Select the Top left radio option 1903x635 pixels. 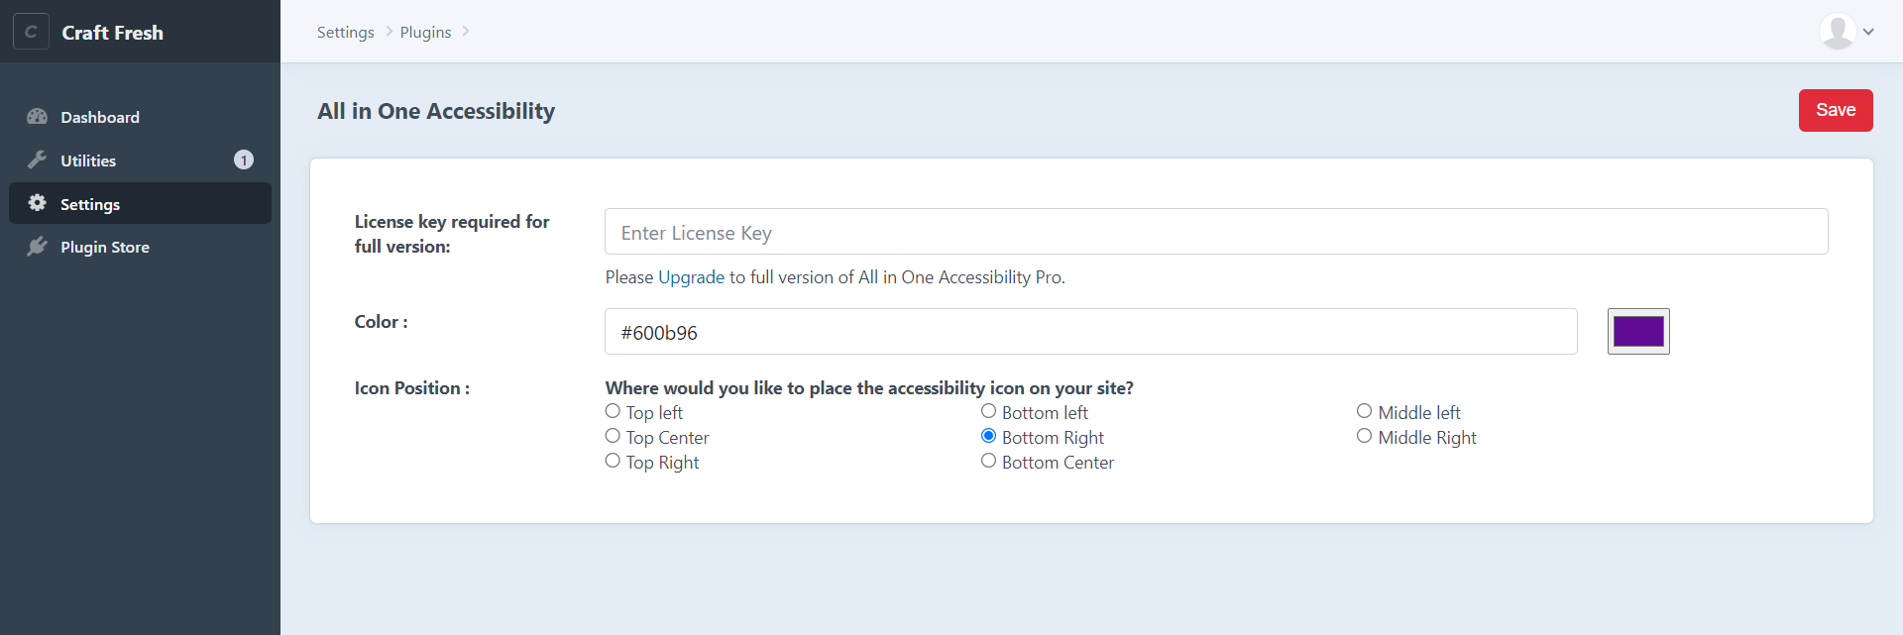(613, 411)
